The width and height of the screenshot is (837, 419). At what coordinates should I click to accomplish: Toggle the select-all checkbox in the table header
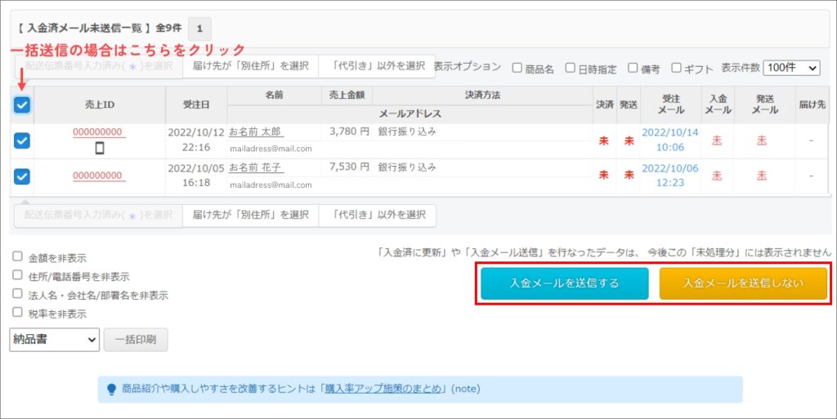(x=22, y=105)
